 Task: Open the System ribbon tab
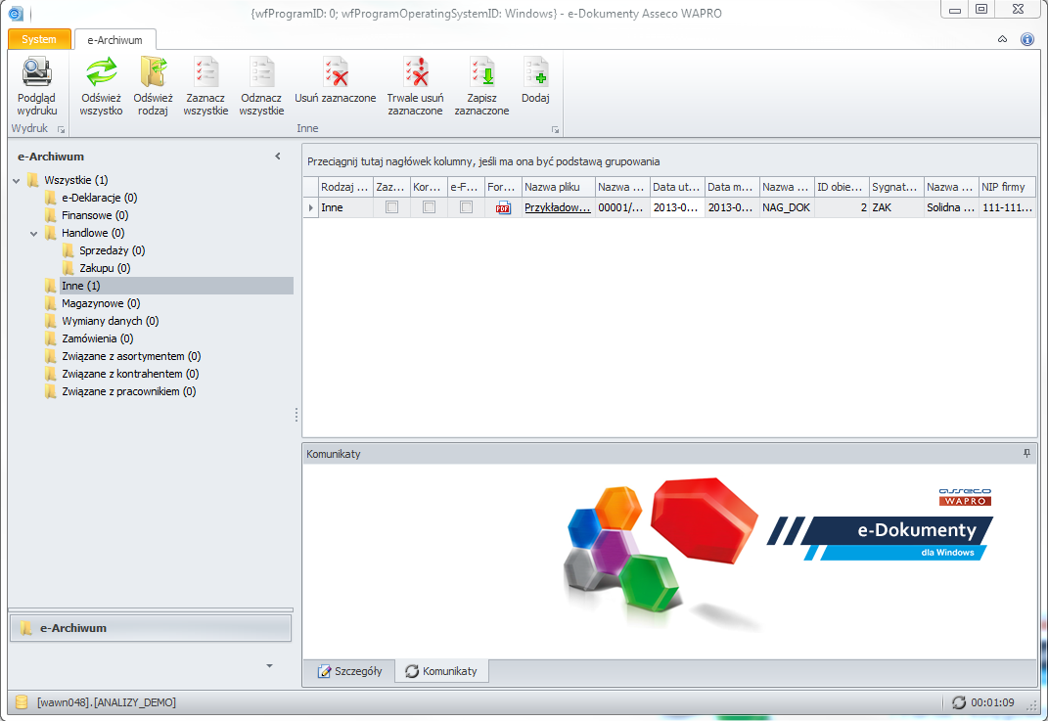(39, 39)
